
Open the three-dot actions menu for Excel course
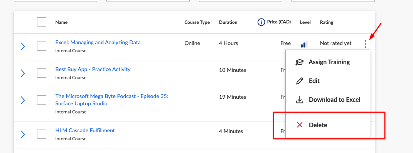click(x=365, y=44)
